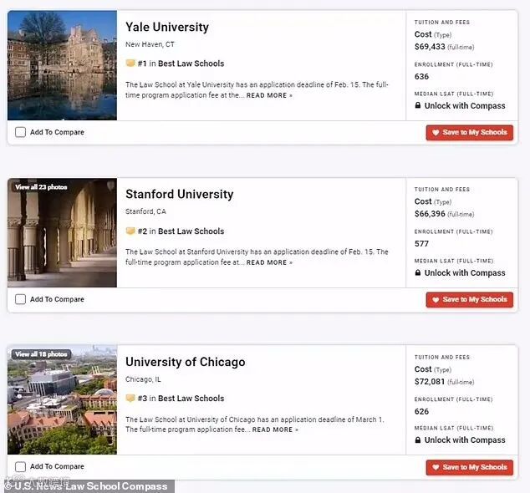This screenshot has width=530, height=493.
Task: Check Add To Compare for Stanford University
Action: (x=20, y=299)
